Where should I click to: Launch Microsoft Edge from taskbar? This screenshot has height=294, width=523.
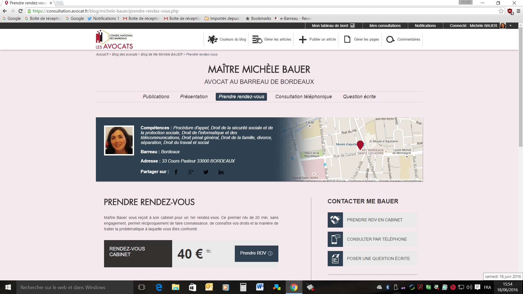click(159, 287)
